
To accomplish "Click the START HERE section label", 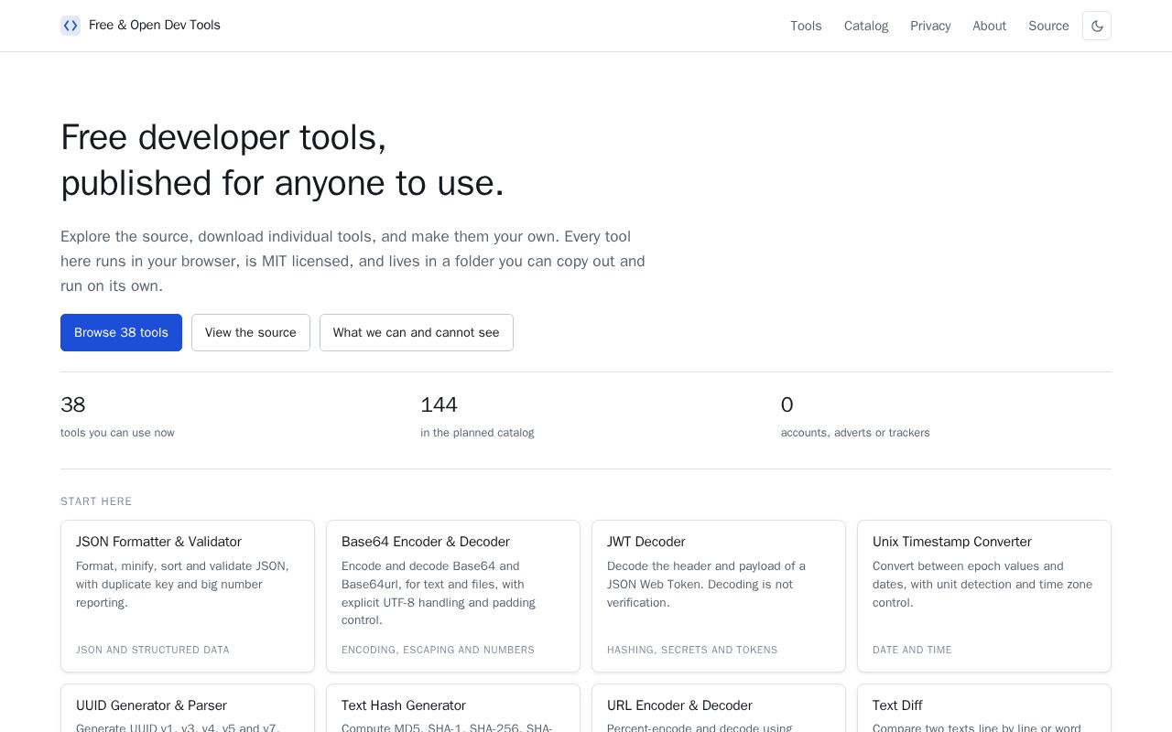I will (96, 501).
